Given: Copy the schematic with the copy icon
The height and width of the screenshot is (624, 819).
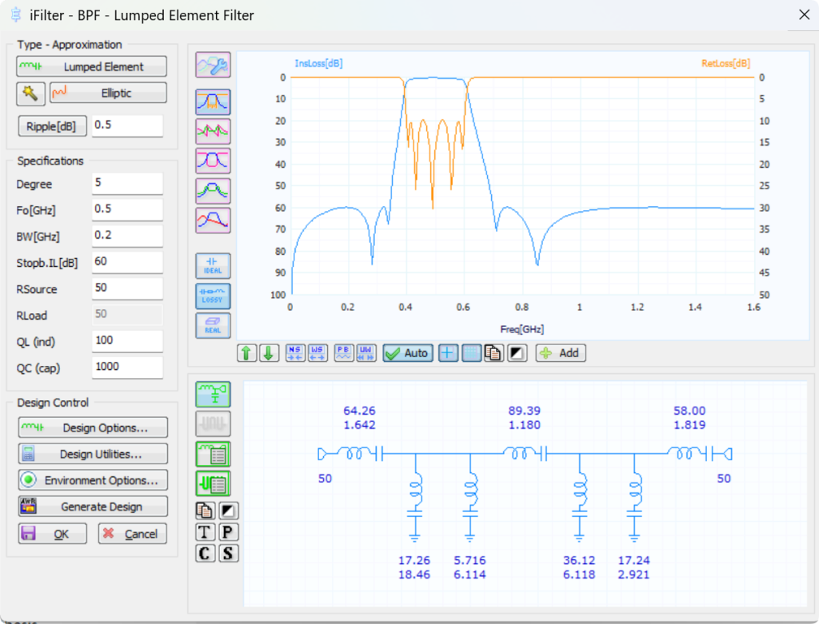Looking at the screenshot, I should click(205, 511).
